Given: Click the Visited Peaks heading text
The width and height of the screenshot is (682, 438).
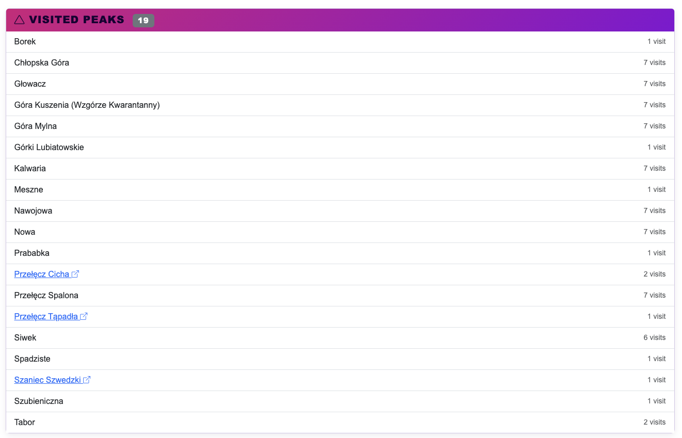Looking at the screenshot, I should pos(76,20).
